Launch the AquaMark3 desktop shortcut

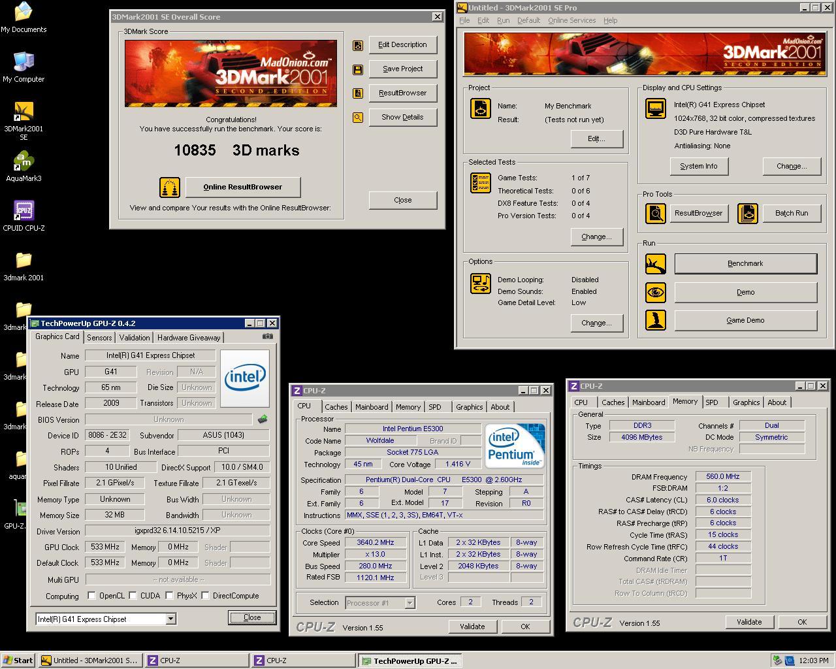point(24,167)
